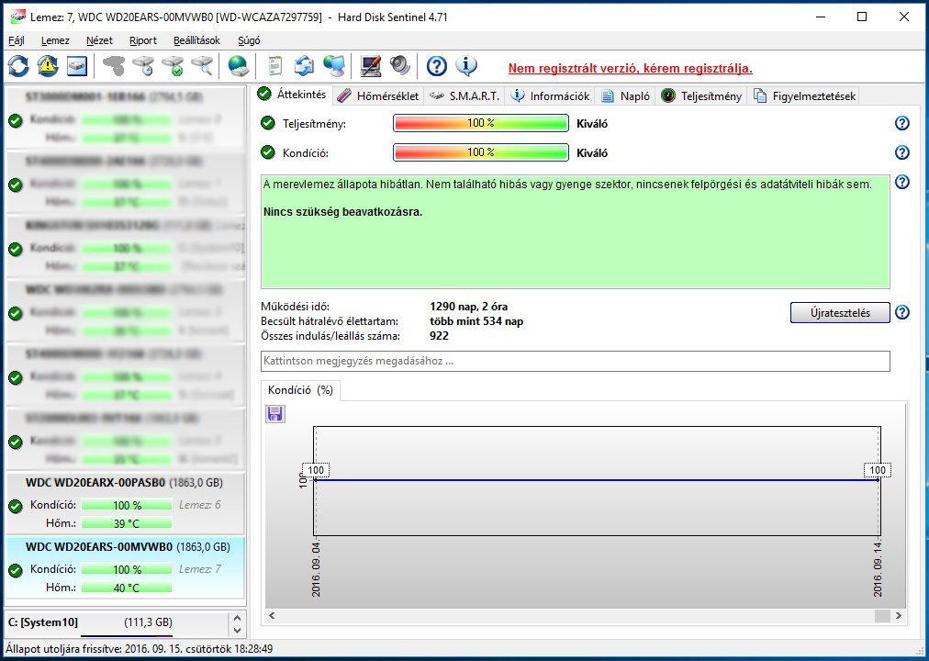Select the WDC WD20EARS-00MVWB0 disk entry
This screenshot has width=929, height=661.
coord(125,567)
